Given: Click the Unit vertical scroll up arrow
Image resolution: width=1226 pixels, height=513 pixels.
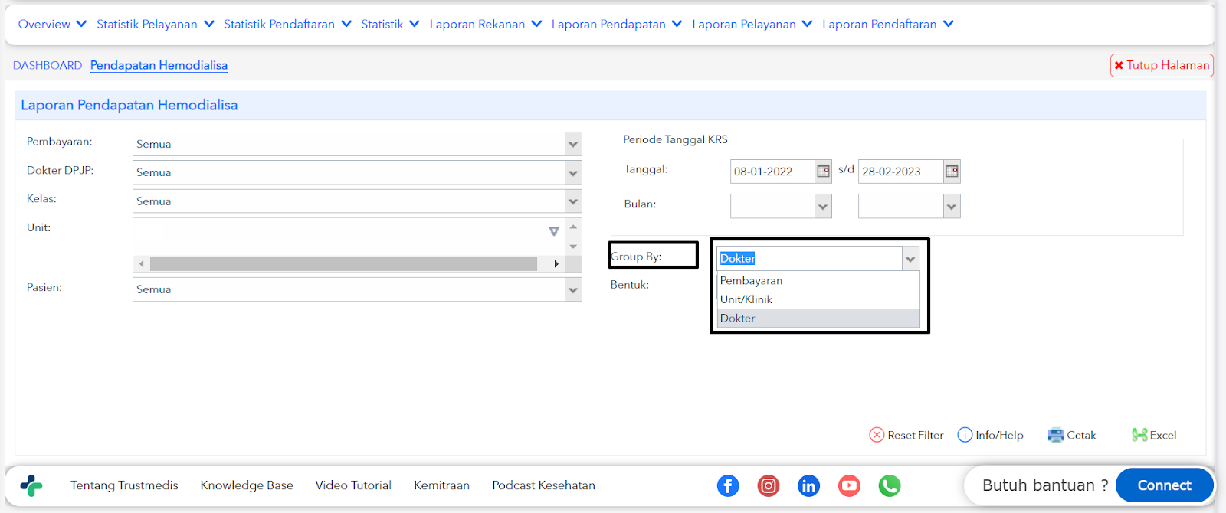Looking at the screenshot, I should click(x=573, y=227).
